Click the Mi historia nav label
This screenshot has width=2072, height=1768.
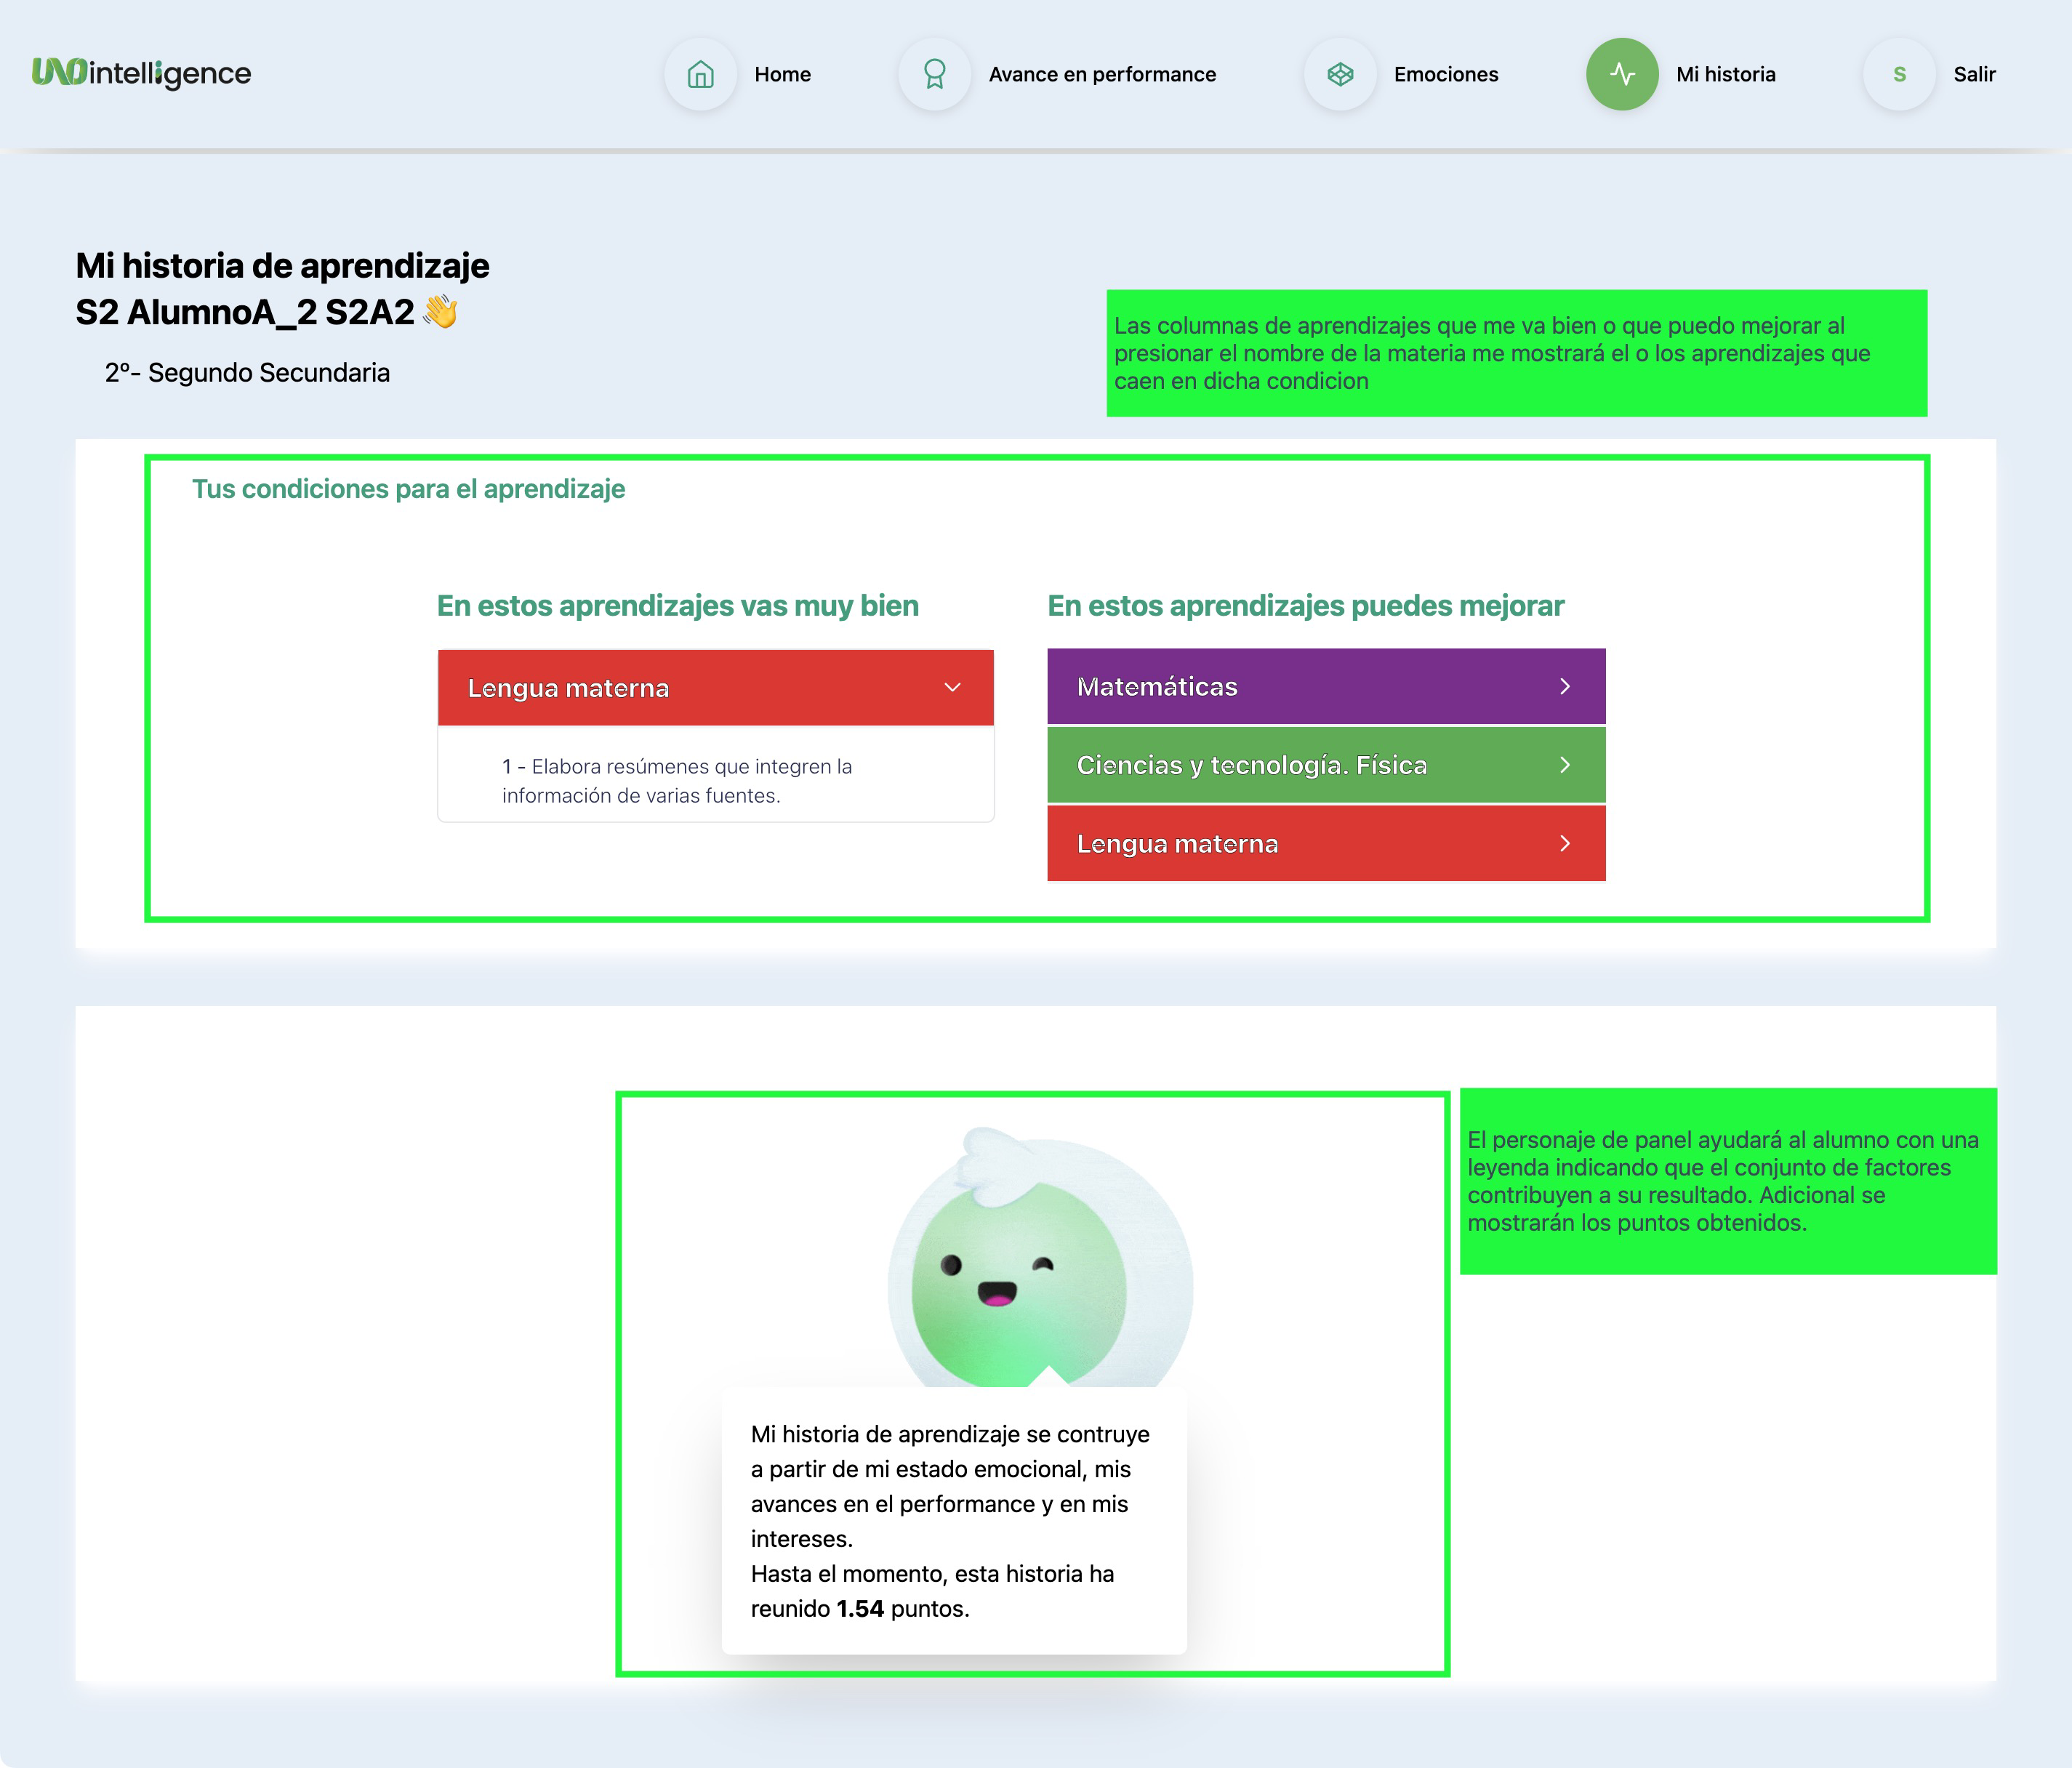[x=1725, y=74]
